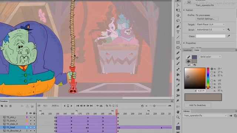
Task: Select the Color tab
Action: 197,50
